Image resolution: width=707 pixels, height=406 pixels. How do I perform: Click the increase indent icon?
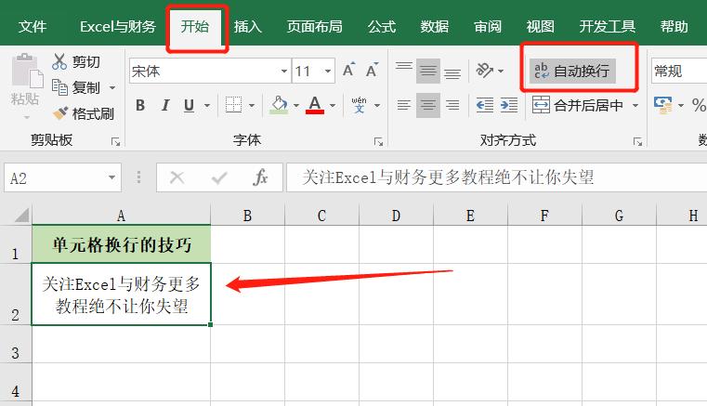509,106
